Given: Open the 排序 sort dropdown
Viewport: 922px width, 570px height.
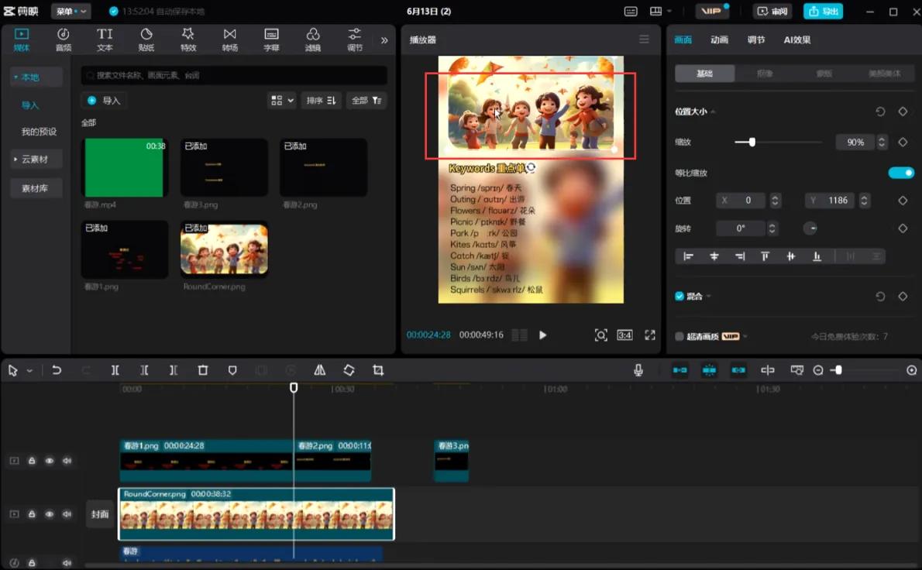Looking at the screenshot, I should [321, 100].
